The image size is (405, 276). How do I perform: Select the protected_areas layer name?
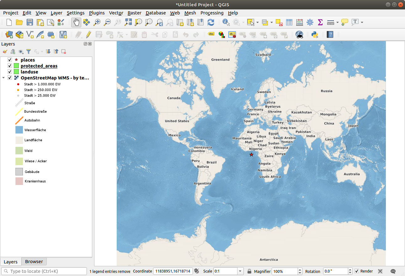39,66
